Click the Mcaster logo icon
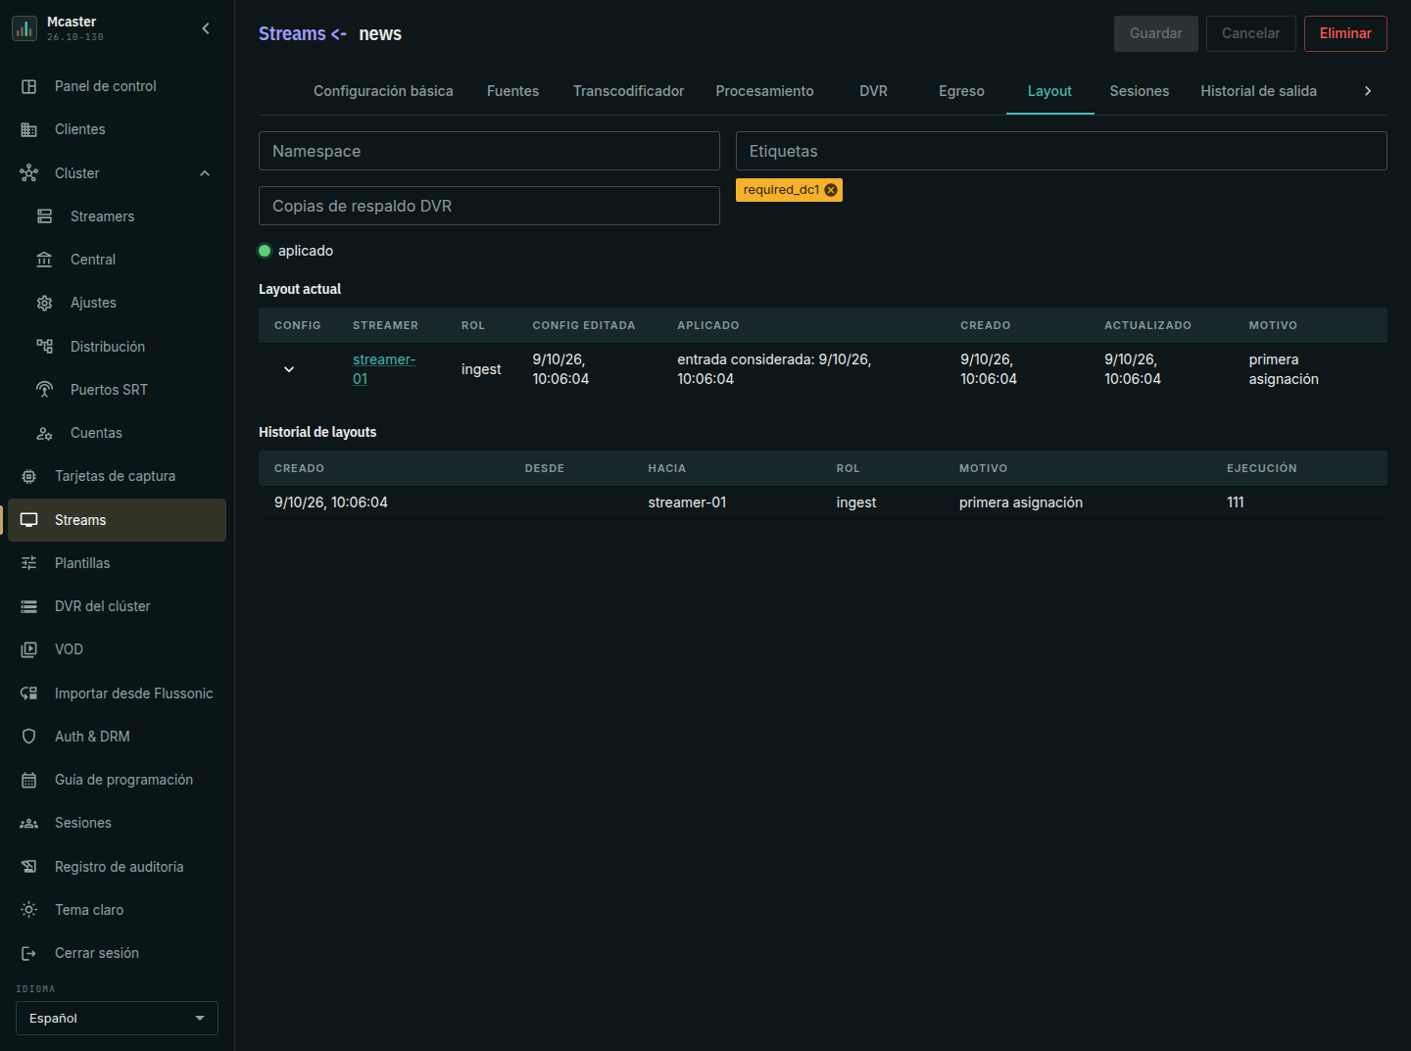Image resolution: width=1411 pixels, height=1051 pixels. click(24, 29)
